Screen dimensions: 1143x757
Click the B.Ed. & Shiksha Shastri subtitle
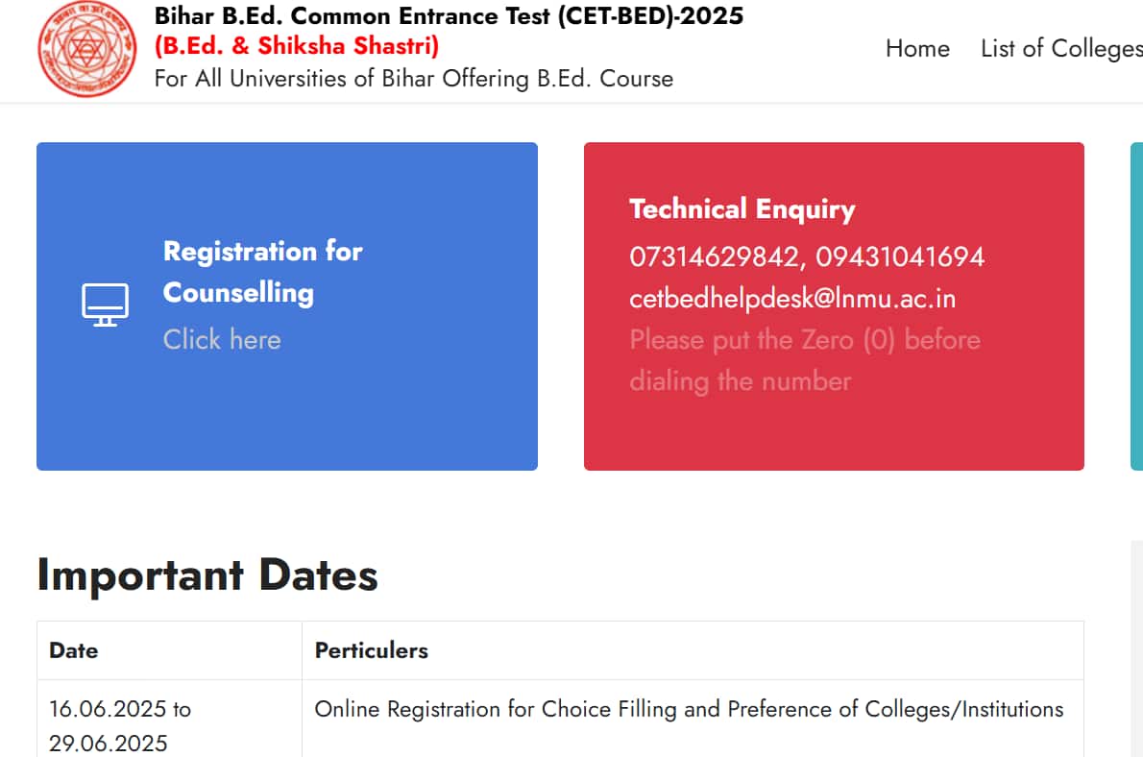(297, 46)
